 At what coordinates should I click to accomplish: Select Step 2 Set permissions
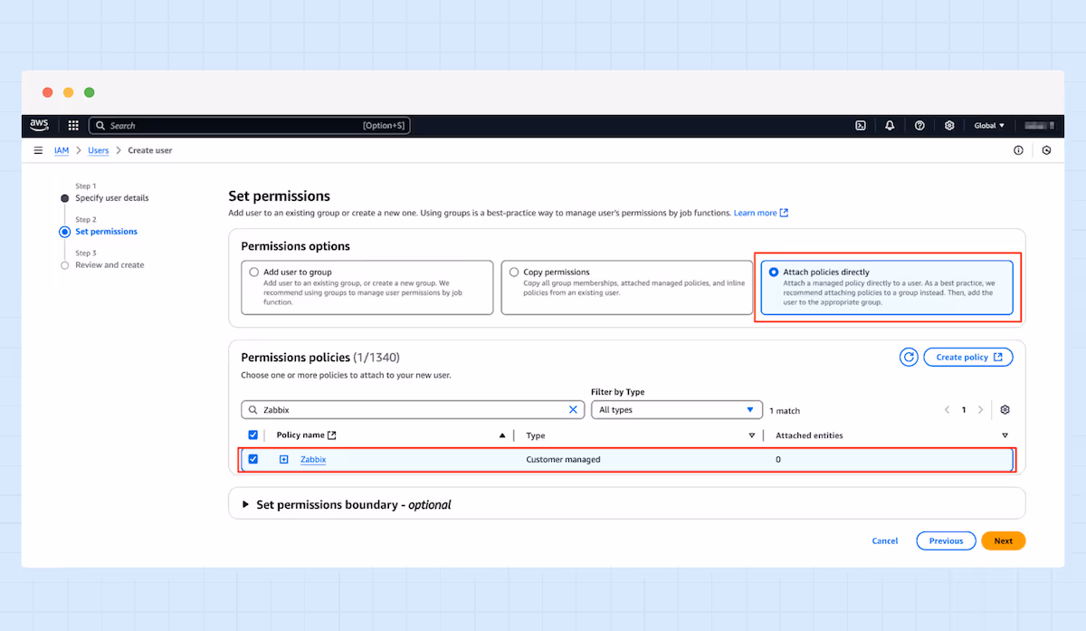pos(107,232)
